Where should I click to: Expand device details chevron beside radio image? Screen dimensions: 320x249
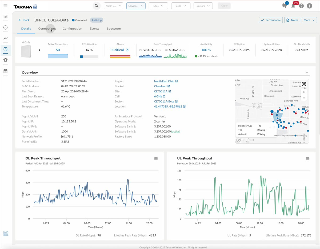(39, 50)
